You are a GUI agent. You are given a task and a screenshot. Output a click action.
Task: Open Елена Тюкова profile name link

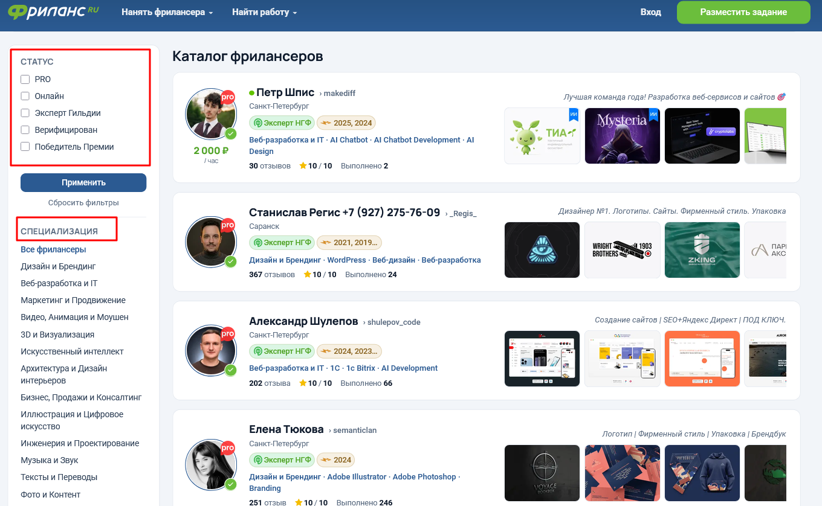tap(286, 429)
